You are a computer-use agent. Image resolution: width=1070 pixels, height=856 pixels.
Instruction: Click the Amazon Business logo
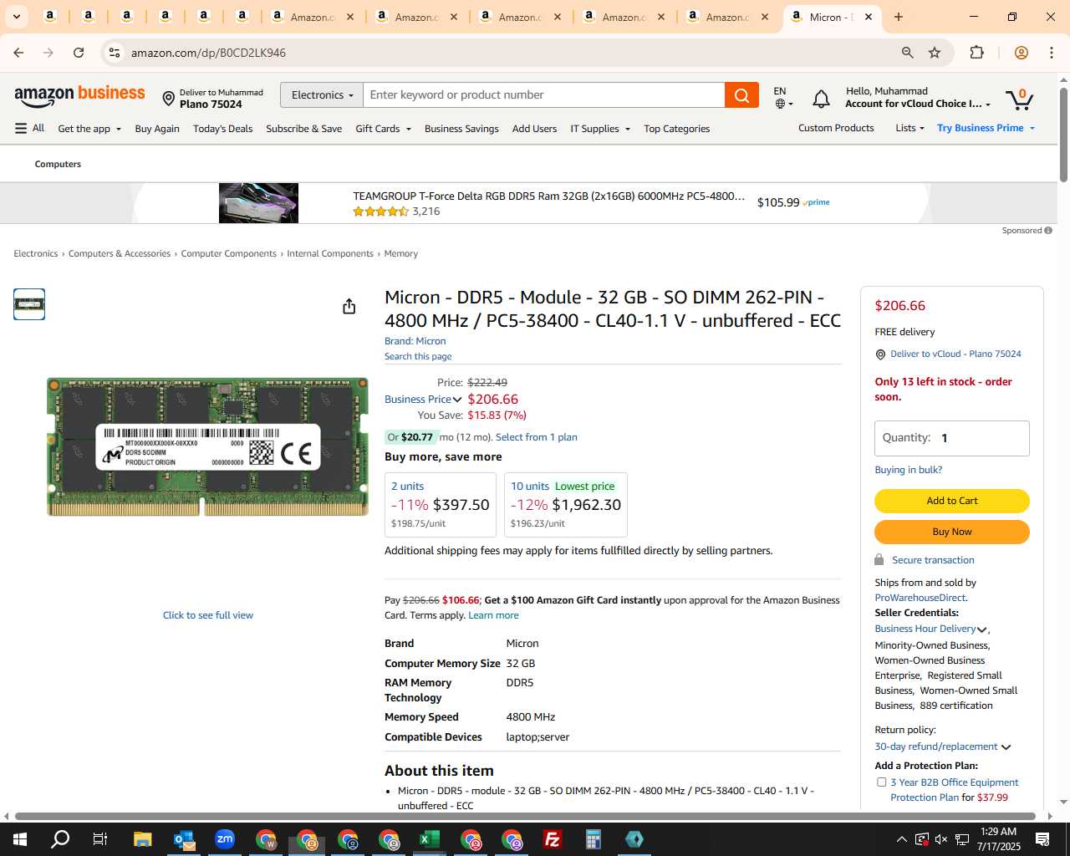click(x=80, y=95)
